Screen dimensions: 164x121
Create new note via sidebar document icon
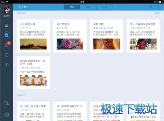pyautogui.click(x=7, y=103)
